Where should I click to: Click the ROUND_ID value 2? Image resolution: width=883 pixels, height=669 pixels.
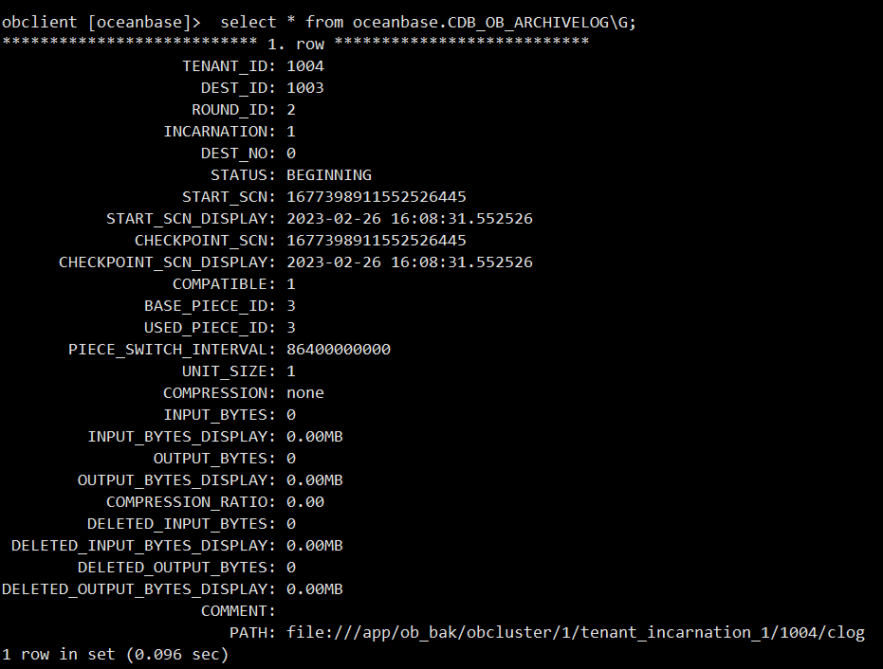pyautogui.click(x=291, y=110)
